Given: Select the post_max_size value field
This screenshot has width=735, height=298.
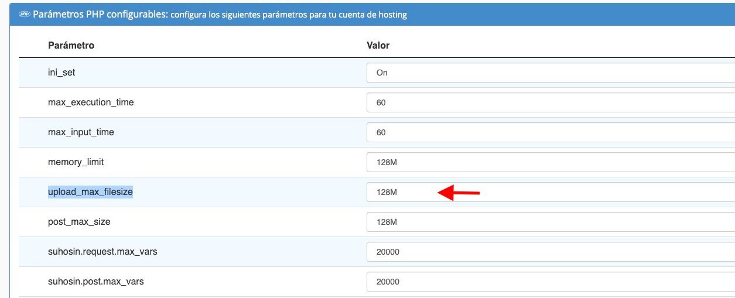Looking at the screenshot, I should coord(551,222).
